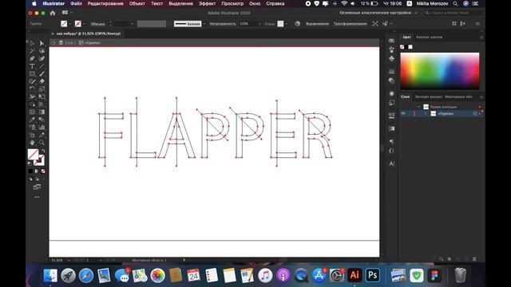This screenshot has height=287, width=511.
Task: Open graphic style dropdown
Action: click(287, 24)
